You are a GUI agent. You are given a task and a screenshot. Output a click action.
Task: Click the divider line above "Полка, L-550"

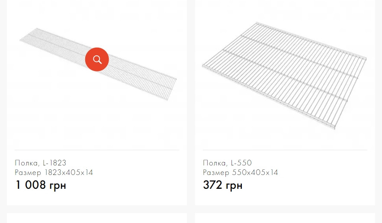tap(285, 150)
